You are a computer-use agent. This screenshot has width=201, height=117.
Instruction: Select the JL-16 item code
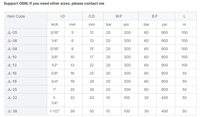tap(12, 73)
